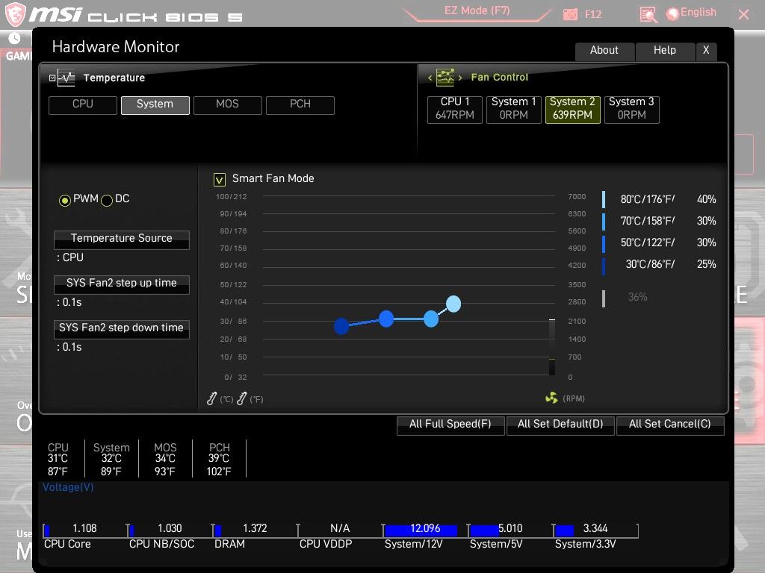This screenshot has width=765, height=573.
Task: Click the System/3.3V 3.344 voltage bar
Action: (595, 530)
